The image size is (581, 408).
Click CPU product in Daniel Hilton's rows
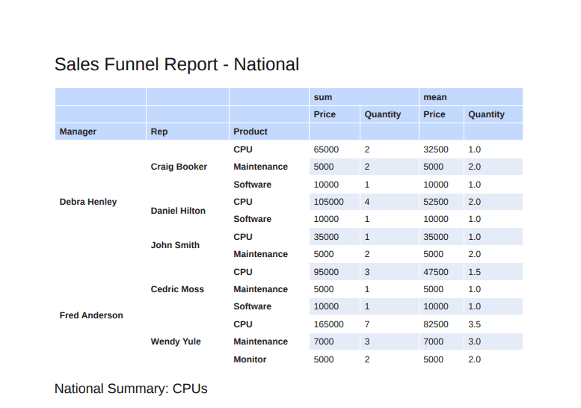(243, 202)
